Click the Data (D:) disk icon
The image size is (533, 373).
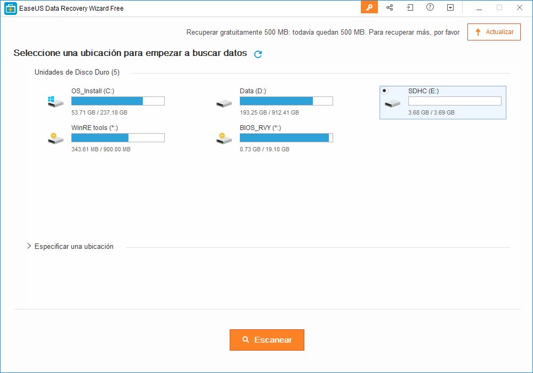click(223, 102)
